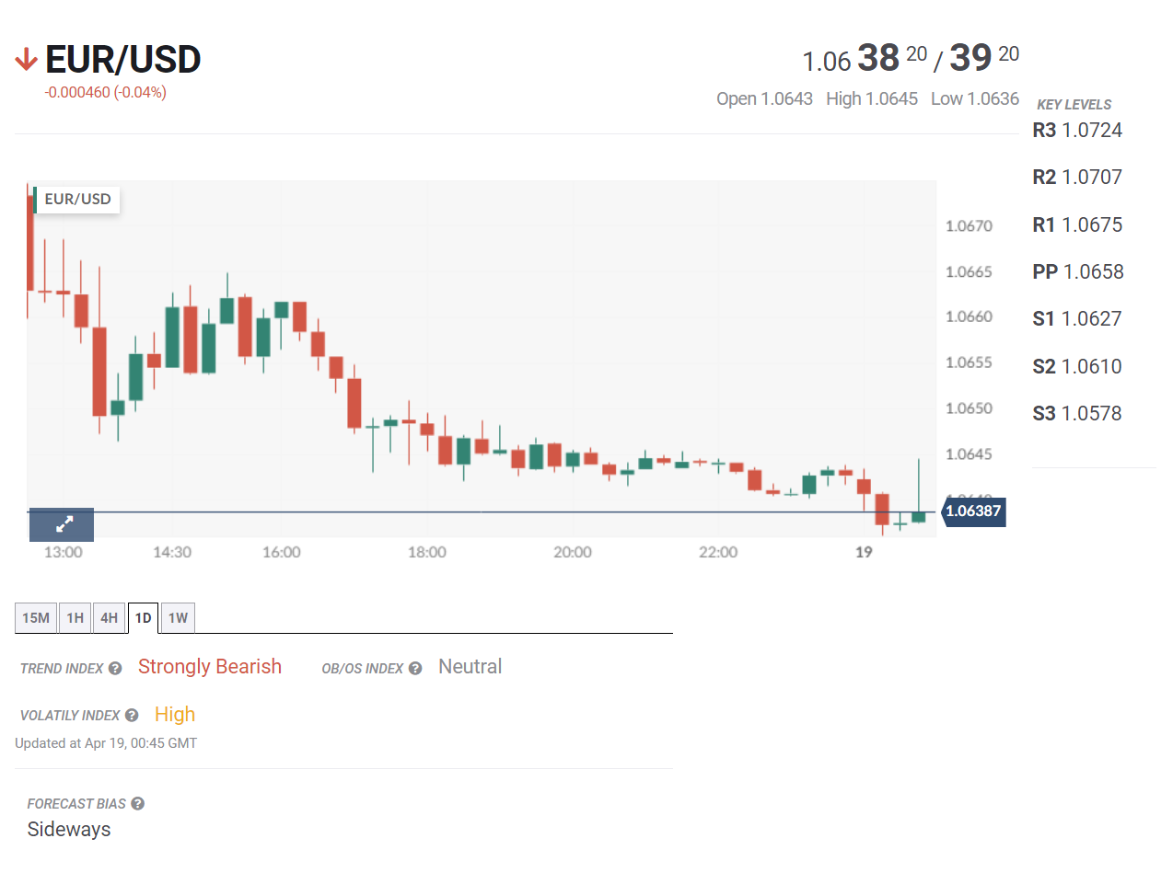Click the R1 1.0675 resistance level
The image size is (1161, 873).
coord(1077,225)
